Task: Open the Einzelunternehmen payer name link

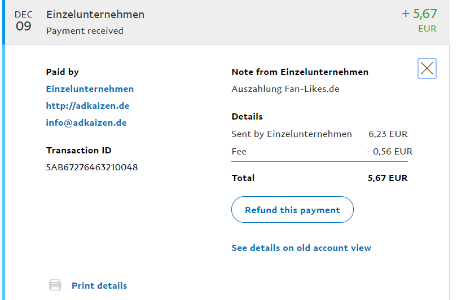Action: point(90,89)
